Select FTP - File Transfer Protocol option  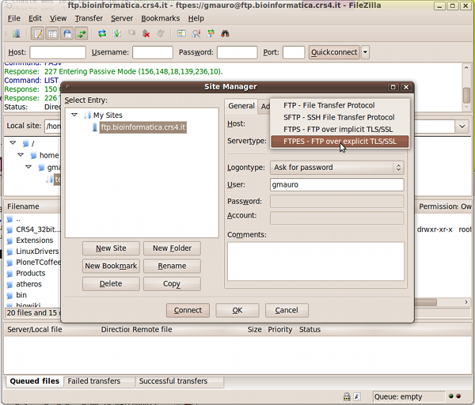340,105
